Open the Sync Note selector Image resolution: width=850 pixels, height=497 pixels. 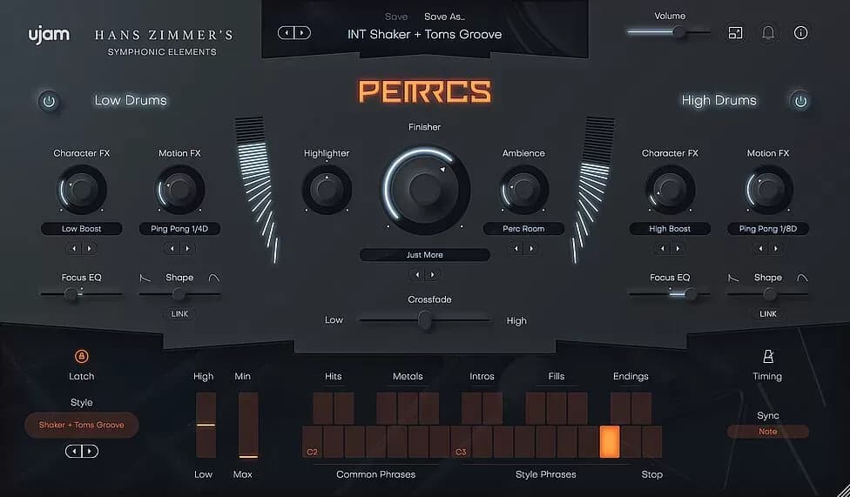[x=768, y=432]
